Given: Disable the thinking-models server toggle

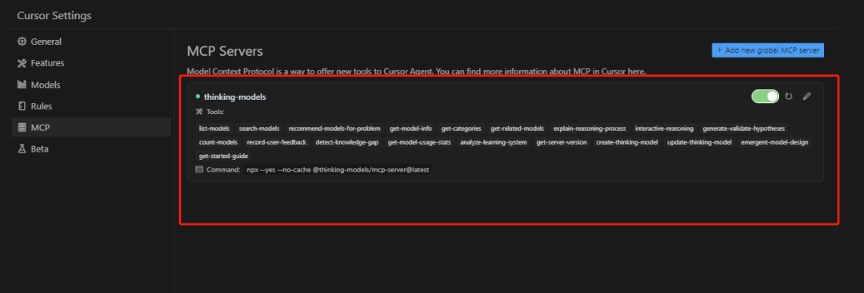Looking at the screenshot, I should (766, 96).
